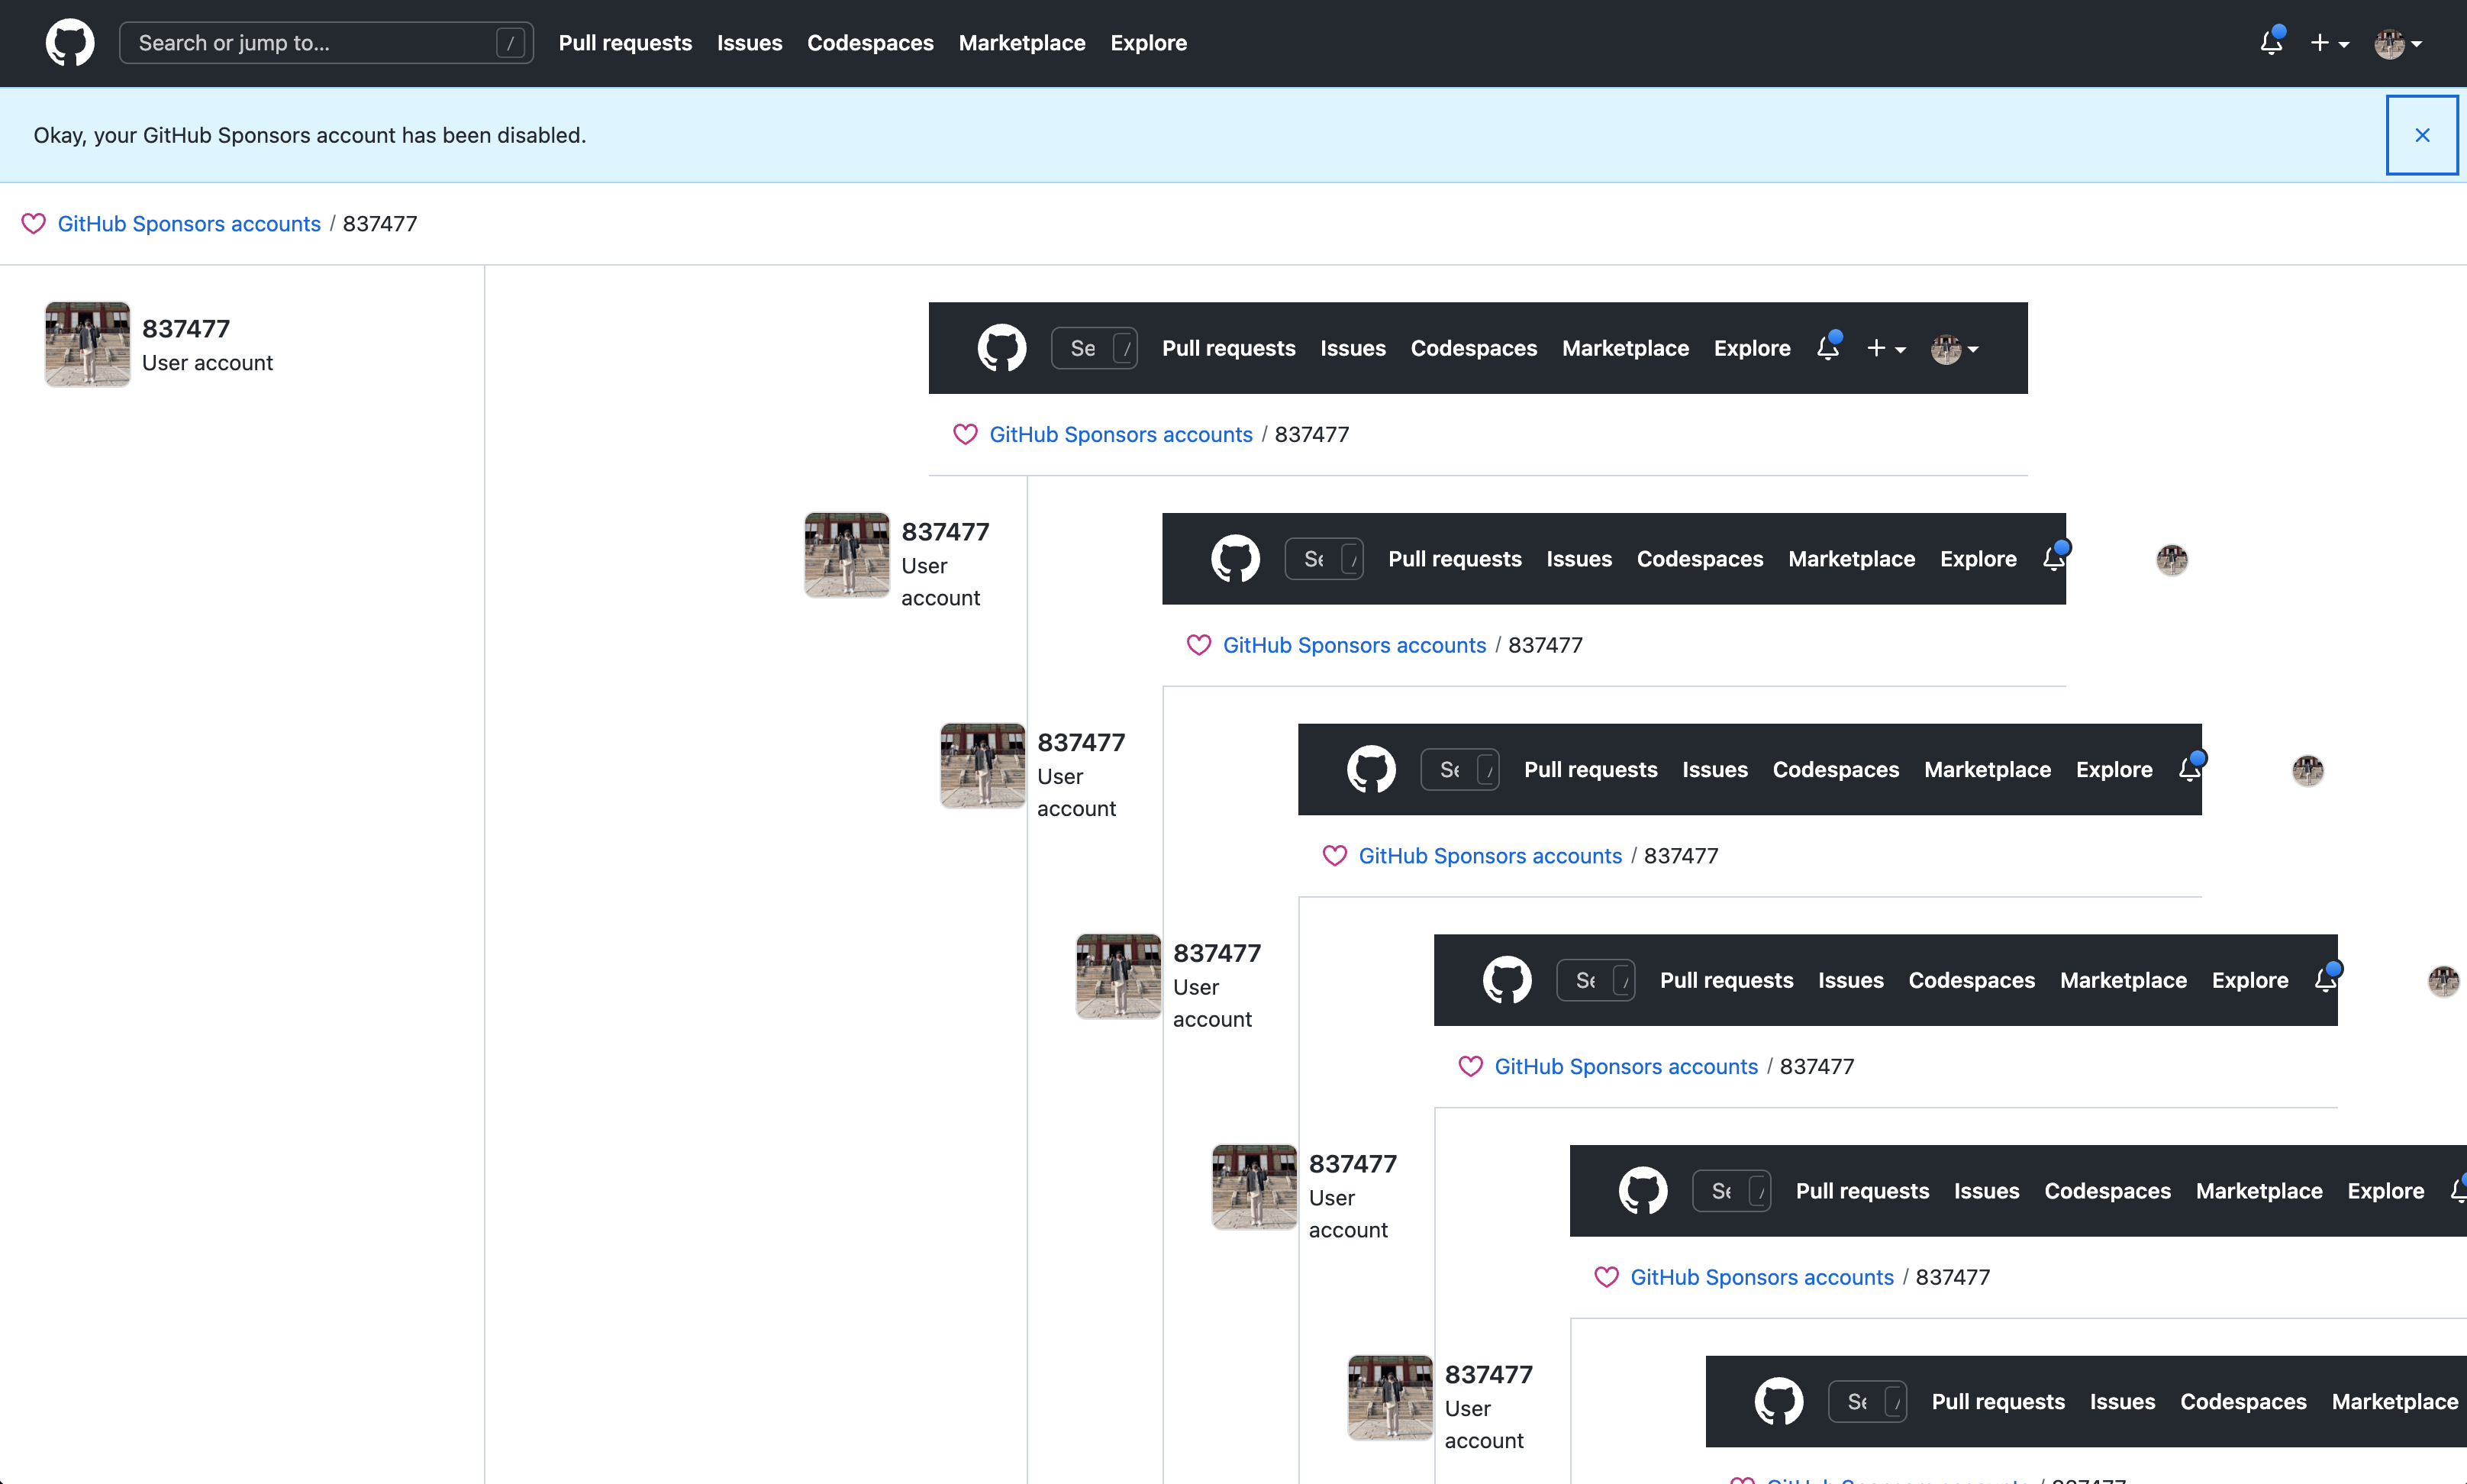Go to Codespaces in the top navigation bar

click(x=869, y=43)
